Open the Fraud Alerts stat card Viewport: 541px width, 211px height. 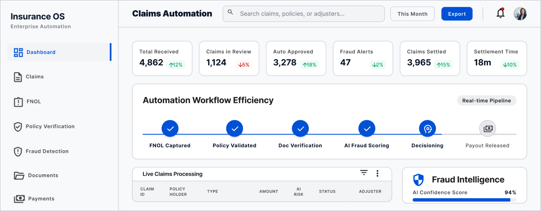point(363,59)
